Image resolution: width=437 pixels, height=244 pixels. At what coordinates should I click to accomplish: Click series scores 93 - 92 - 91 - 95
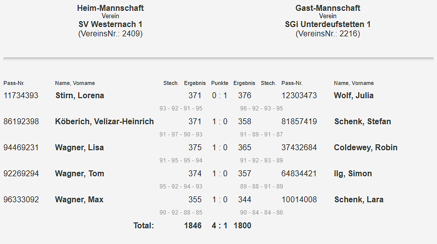[181, 108]
